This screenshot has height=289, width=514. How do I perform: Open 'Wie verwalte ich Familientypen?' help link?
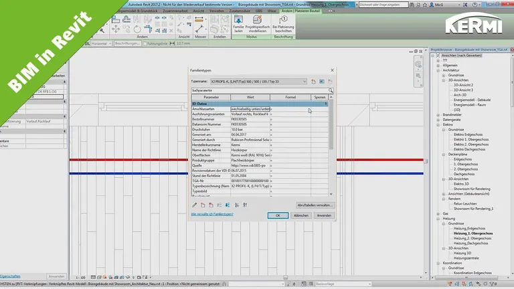pyautogui.click(x=213, y=215)
